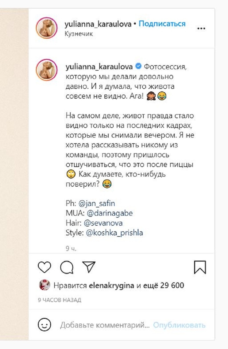Screen dimensions: 228x349
Task: Open comments via speech bubble icon
Action: point(67,268)
